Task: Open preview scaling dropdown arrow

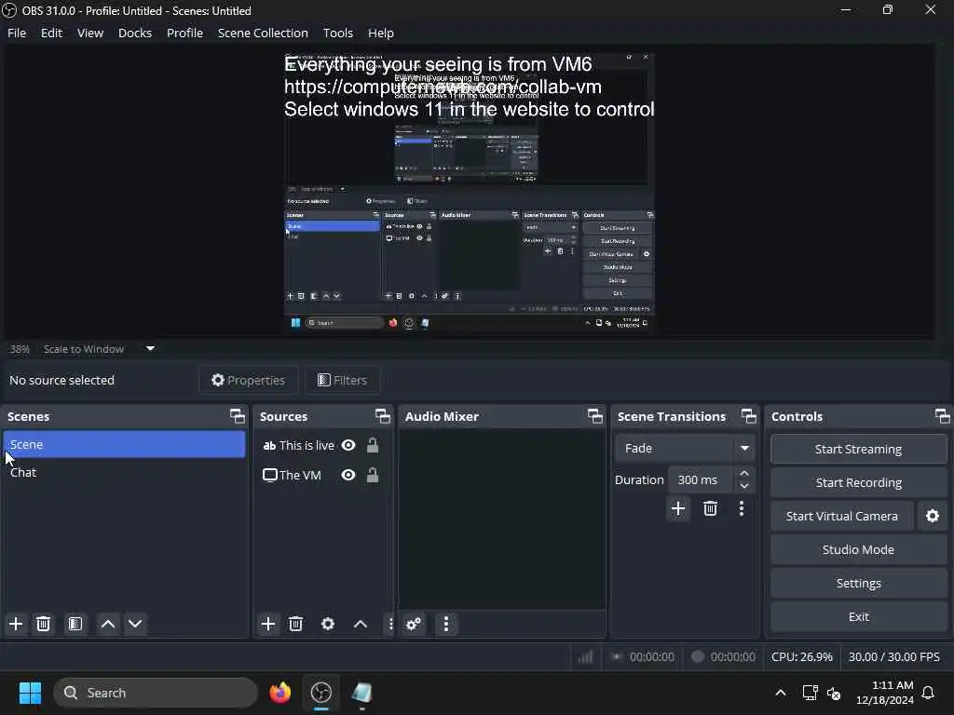Action: [x=150, y=348]
